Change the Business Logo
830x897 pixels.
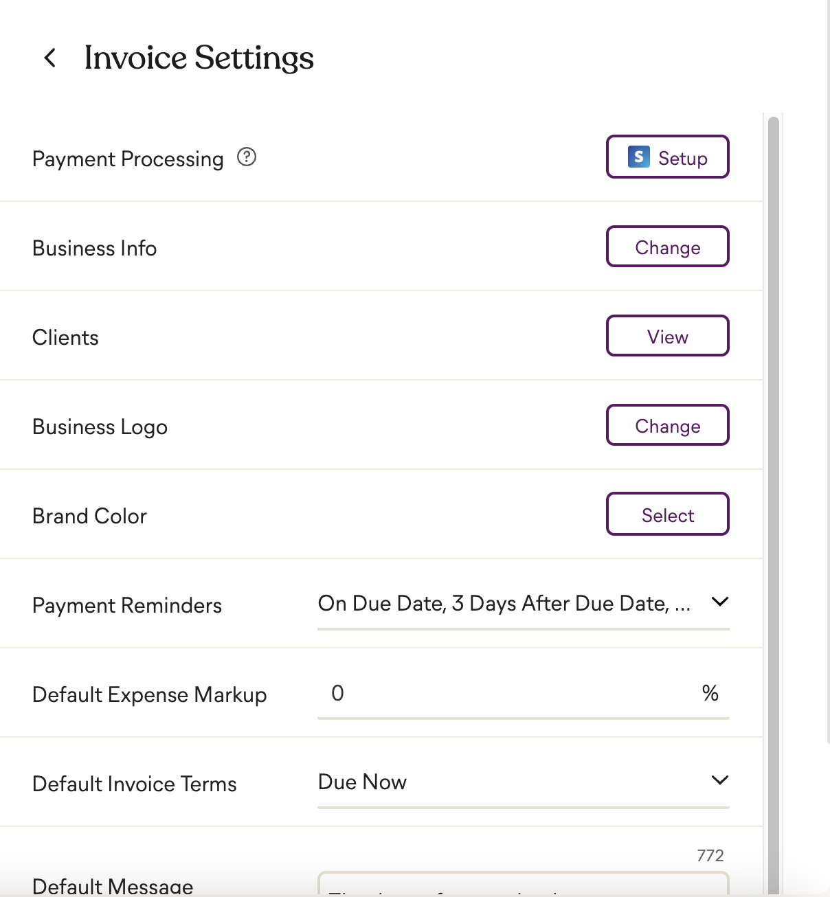pyautogui.click(x=667, y=425)
